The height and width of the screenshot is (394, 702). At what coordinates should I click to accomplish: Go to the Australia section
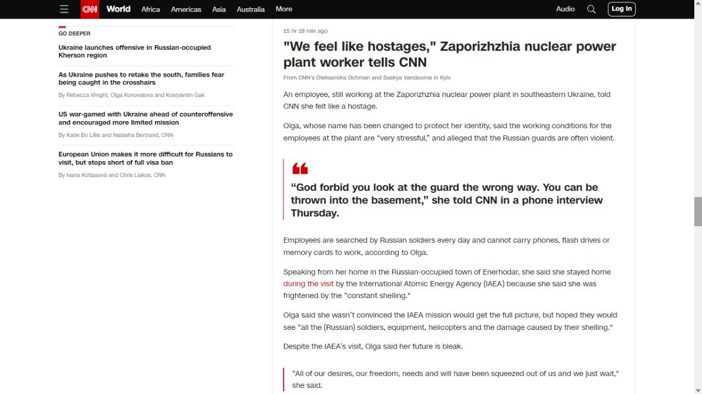coord(251,9)
